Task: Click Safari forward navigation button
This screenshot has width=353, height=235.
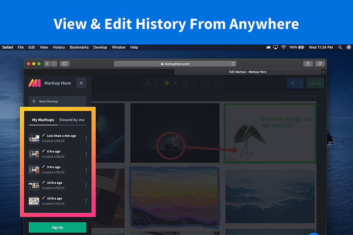Action: click(54, 63)
